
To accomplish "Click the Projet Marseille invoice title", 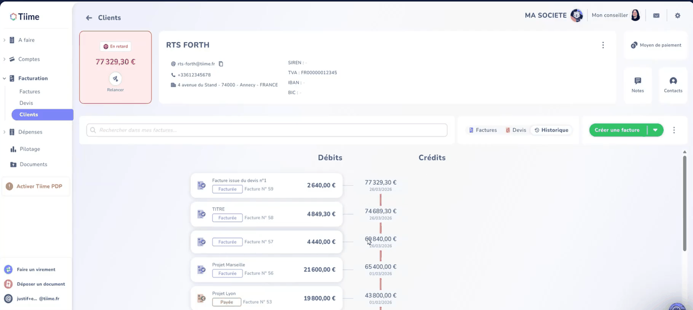I will click(228, 265).
